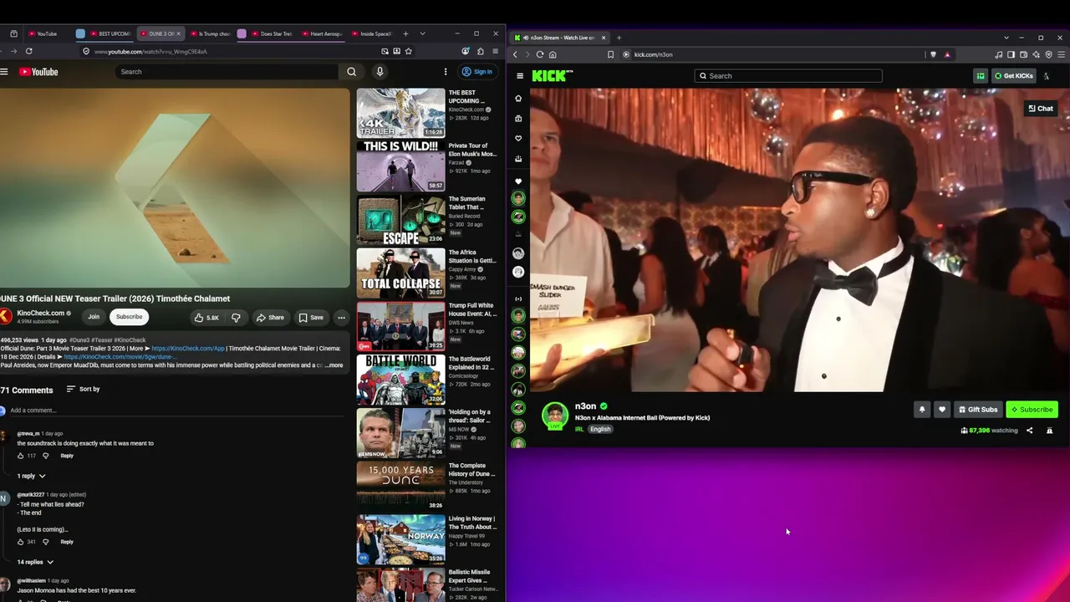Subscribe to KinoCheck.com on YouTube
Image resolution: width=1070 pixels, height=602 pixels.
129,317
